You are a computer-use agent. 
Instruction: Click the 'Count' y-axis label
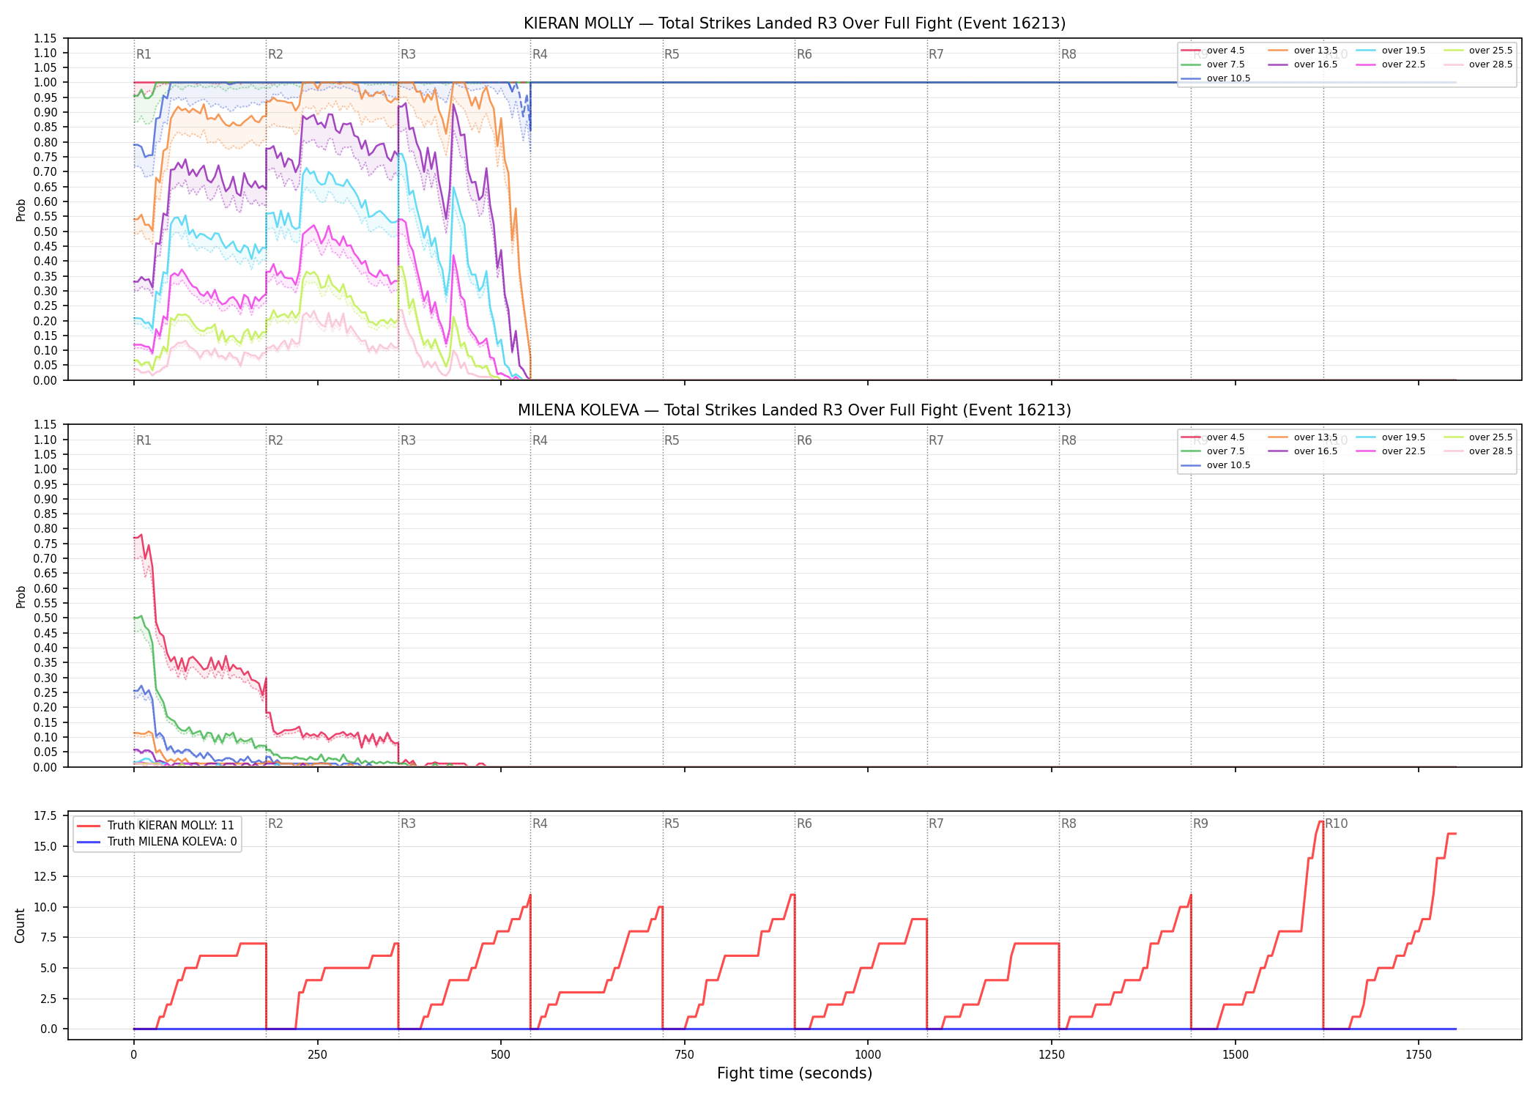point(20,925)
